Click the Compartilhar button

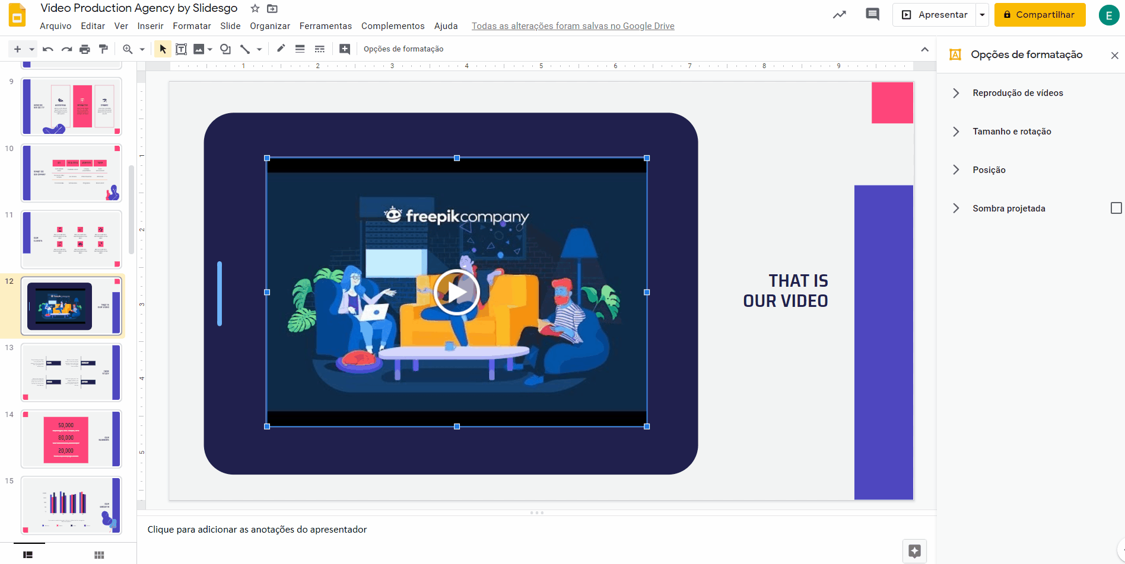[x=1040, y=15]
